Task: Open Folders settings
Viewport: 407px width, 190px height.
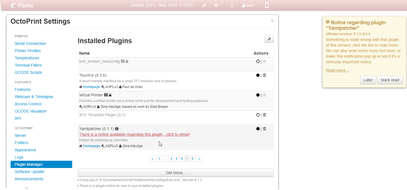Action: coord(21,143)
